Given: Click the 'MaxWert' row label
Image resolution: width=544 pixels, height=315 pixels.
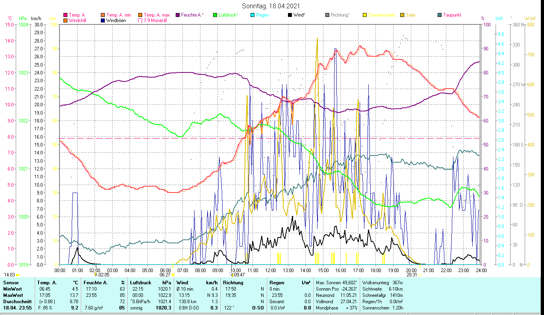Looking at the screenshot, I should pos(13,295).
